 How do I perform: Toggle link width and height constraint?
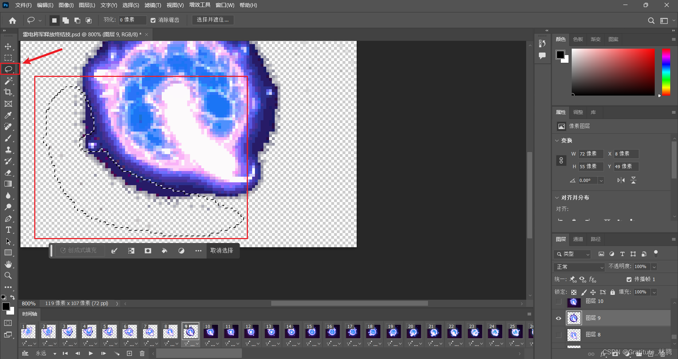pos(561,160)
